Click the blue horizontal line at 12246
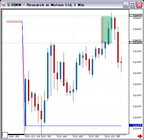This screenshot has width=144, height=140. pyautogui.click(x=73, y=126)
